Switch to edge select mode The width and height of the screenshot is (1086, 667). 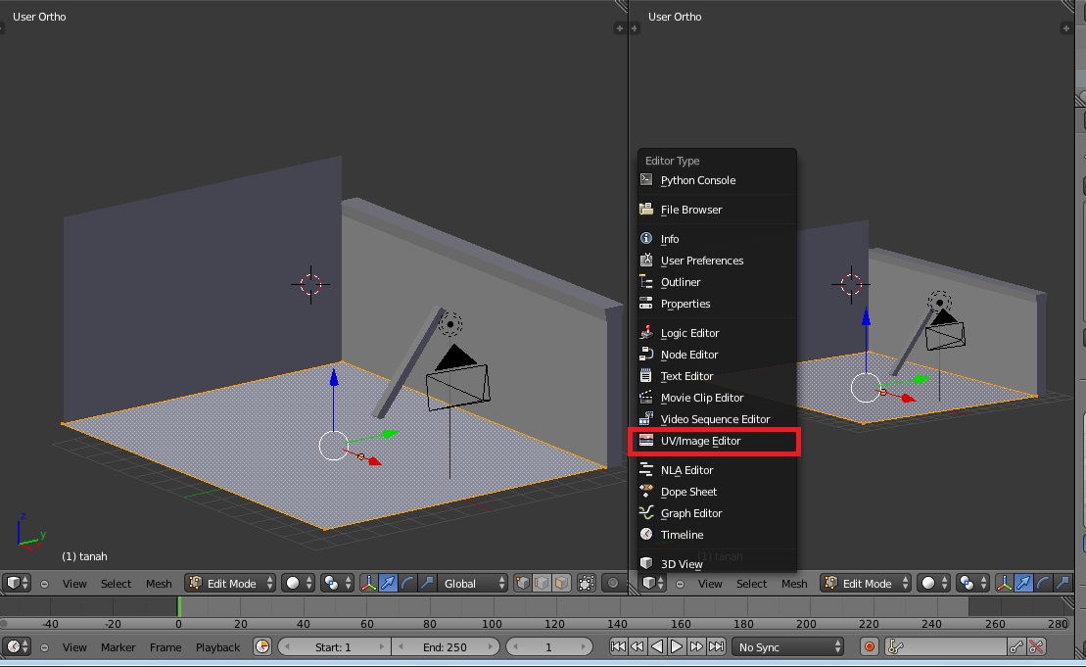click(x=542, y=583)
